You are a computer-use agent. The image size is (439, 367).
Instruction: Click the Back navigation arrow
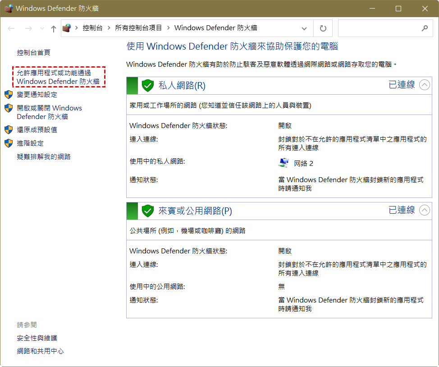pyautogui.click(x=12, y=28)
